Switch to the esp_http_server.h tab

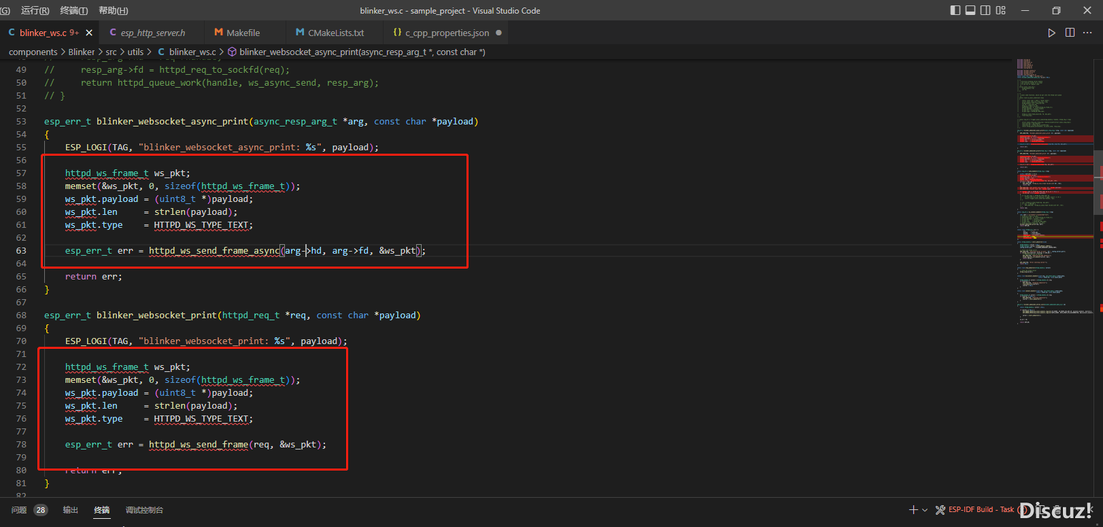(x=152, y=33)
